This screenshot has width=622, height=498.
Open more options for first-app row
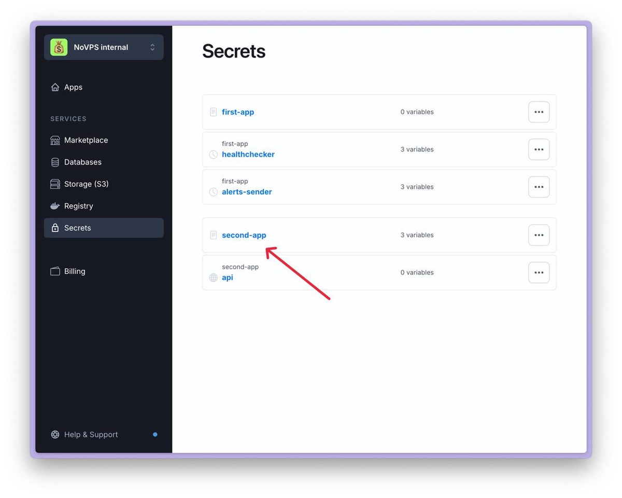coord(539,112)
